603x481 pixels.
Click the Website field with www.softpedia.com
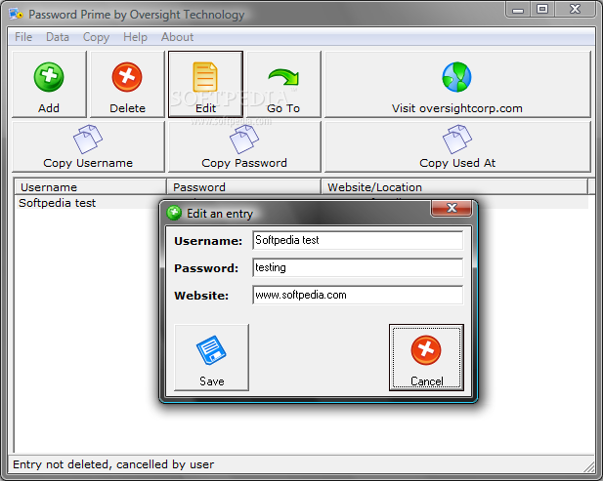358,295
